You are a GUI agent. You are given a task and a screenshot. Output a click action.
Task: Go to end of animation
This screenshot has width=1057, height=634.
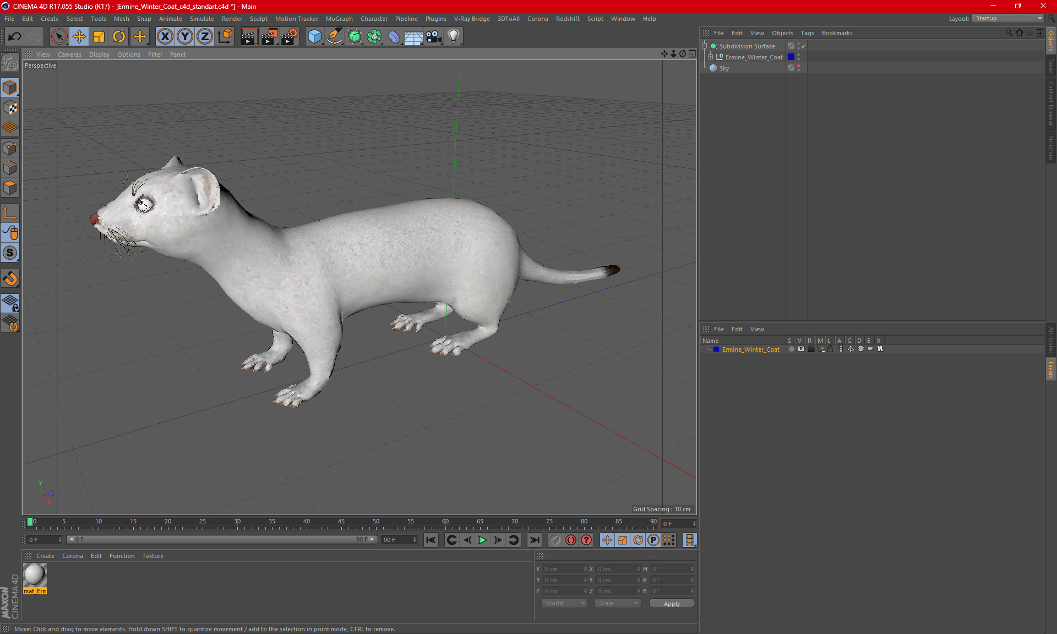(x=535, y=540)
